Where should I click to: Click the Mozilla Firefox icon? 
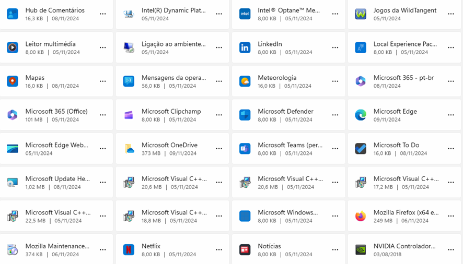[361, 216]
